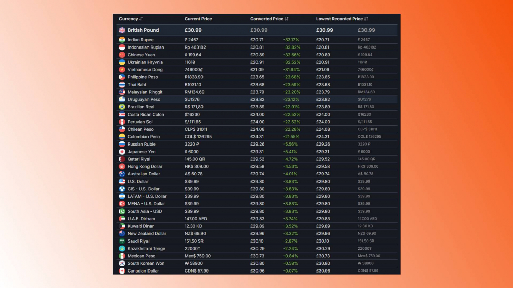Click the Ukrainian Hryvnia flag icon

click(x=122, y=62)
